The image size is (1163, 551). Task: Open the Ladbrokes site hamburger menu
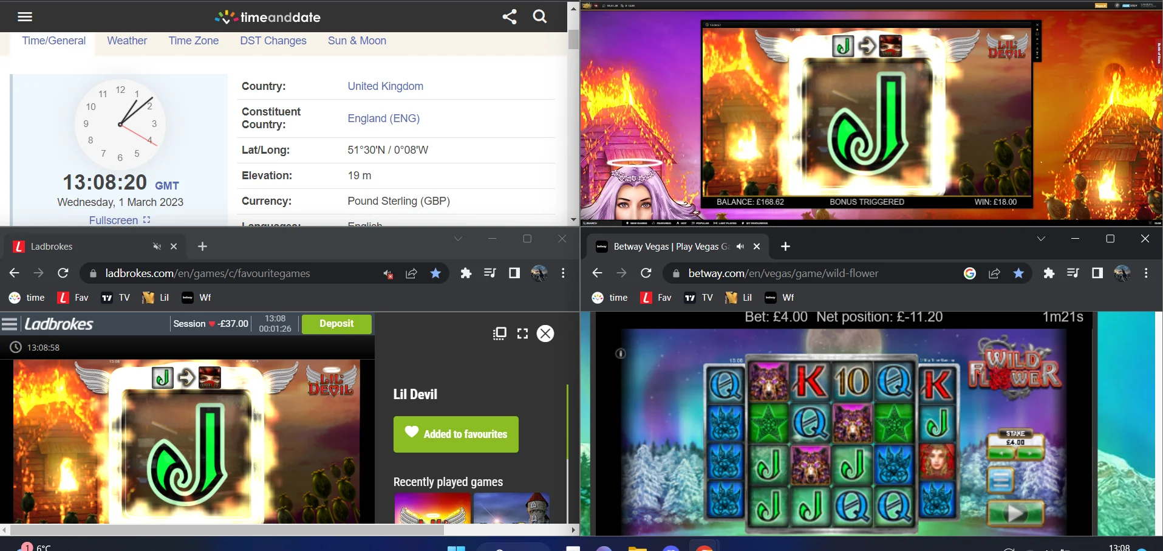[9, 324]
